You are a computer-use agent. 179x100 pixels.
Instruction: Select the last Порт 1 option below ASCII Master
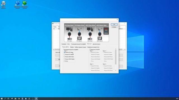[66, 61]
